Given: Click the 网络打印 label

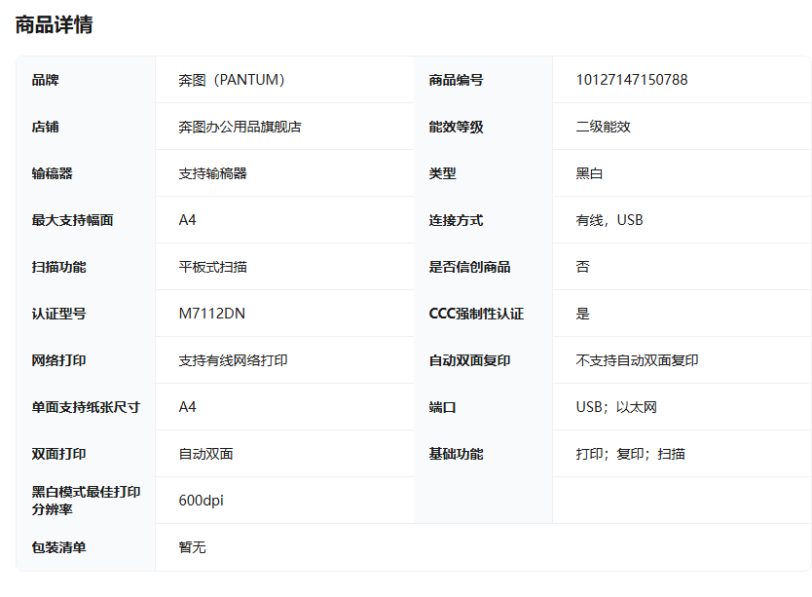Looking at the screenshot, I should 58,360.
